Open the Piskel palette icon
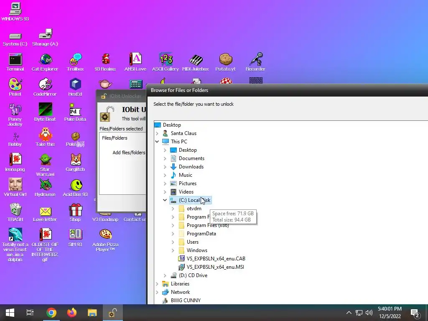This screenshot has width=428, height=321. click(15, 87)
